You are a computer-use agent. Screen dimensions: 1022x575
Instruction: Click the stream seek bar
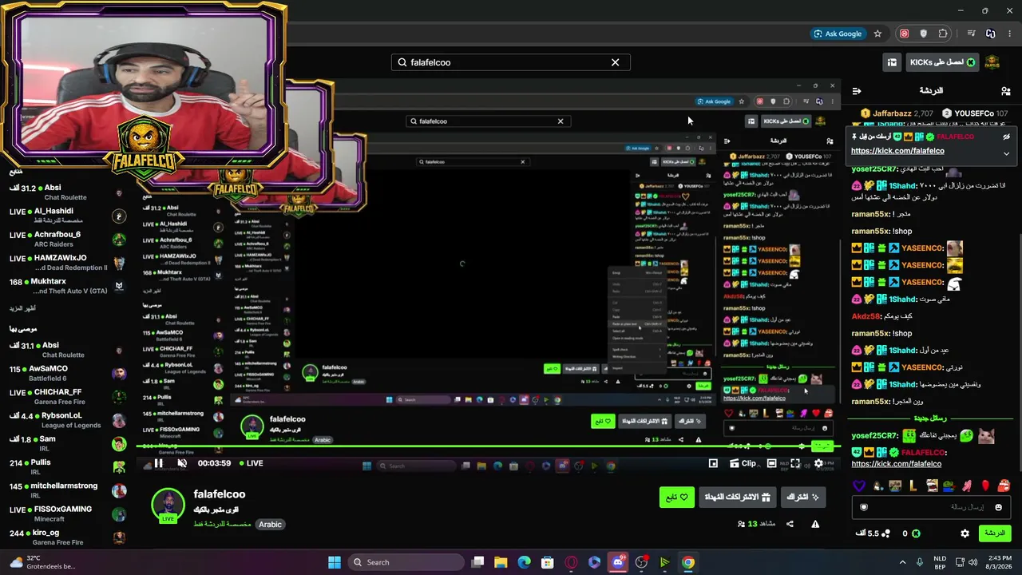[487, 446]
